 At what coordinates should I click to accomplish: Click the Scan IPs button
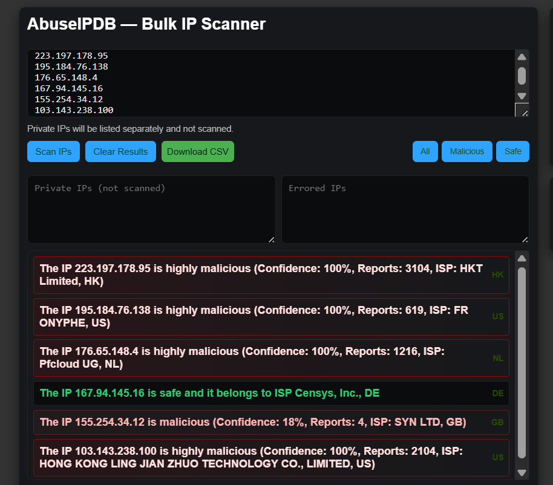point(54,152)
